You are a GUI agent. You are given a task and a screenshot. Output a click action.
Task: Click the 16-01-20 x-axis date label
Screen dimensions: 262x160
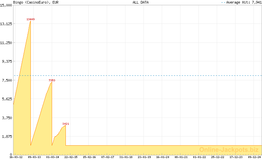pos(163,157)
